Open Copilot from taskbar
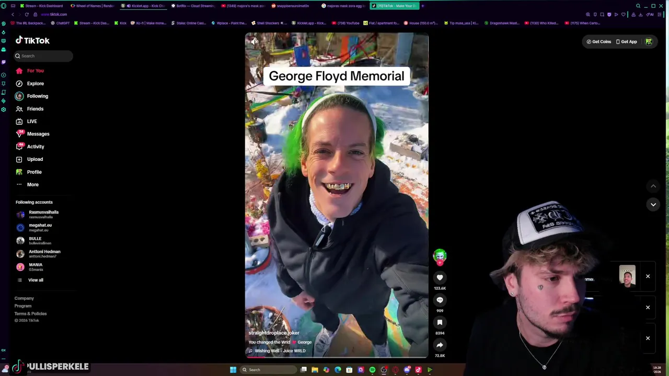This screenshot has width=669, height=376. [x=326, y=370]
